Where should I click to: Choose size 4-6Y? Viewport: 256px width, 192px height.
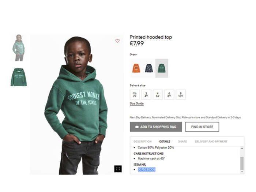(x=158, y=94)
